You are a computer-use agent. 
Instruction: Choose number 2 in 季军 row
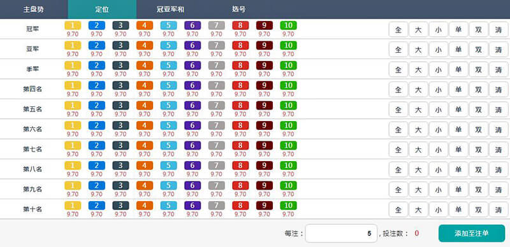(97, 66)
